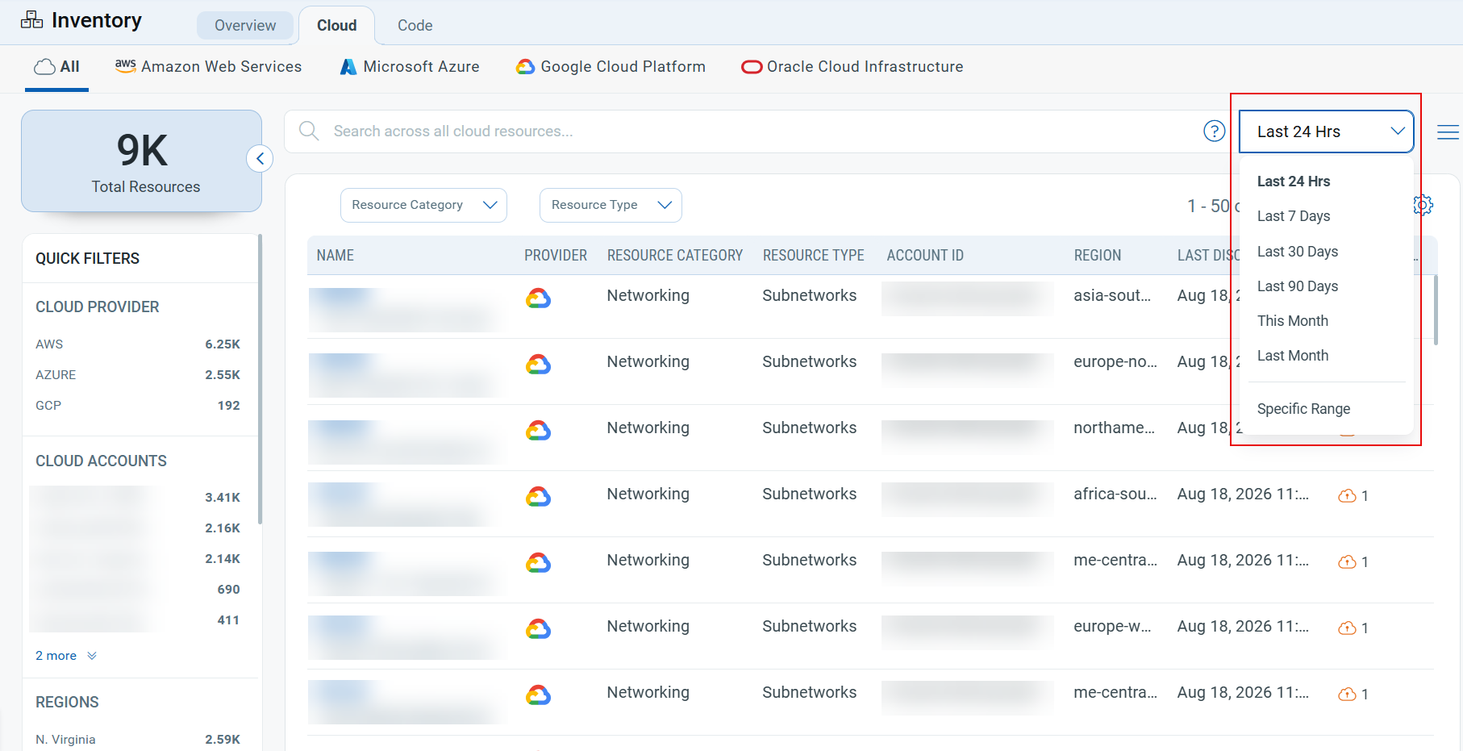Click the europe-w... region cell
1463x751 pixels.
tap(1112, 627)
